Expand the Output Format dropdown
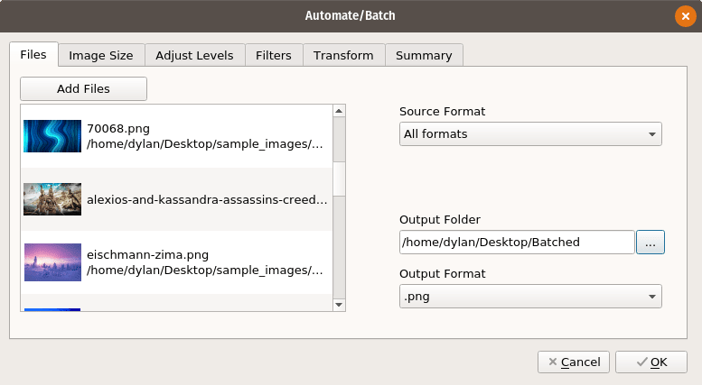 coord(530,297)
